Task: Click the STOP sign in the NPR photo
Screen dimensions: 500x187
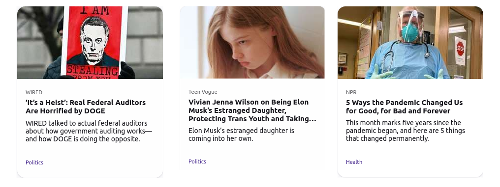Action: pos(460,51)
